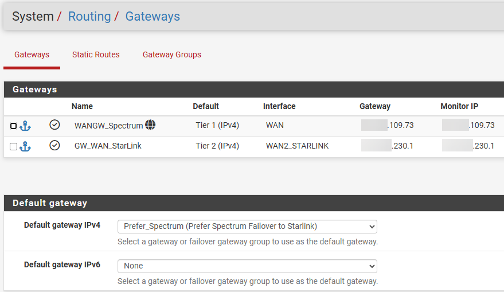Click the status check-circle icon for GW_WAN_StarLink
This screenshot has height=292, width=504.
54,146
